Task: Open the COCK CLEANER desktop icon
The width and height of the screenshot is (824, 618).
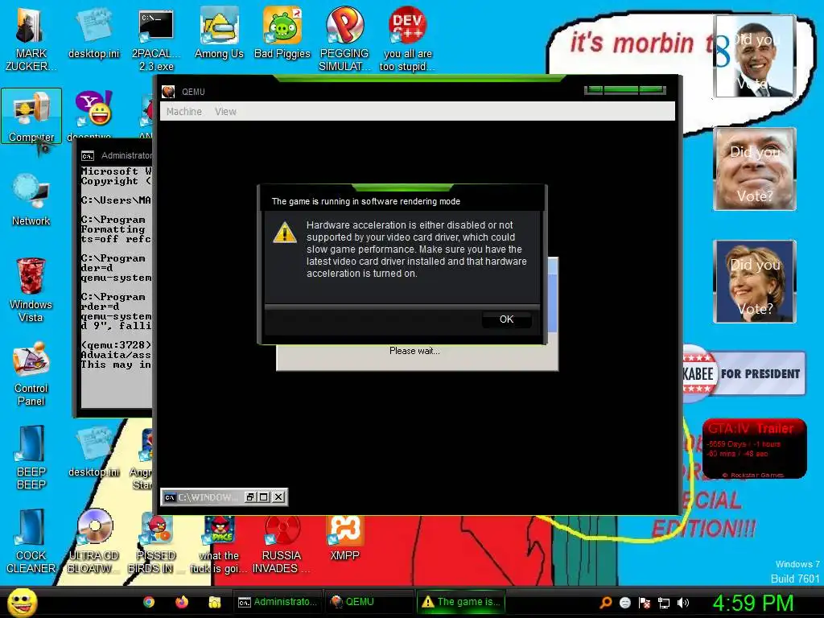Action: [31, 542]
